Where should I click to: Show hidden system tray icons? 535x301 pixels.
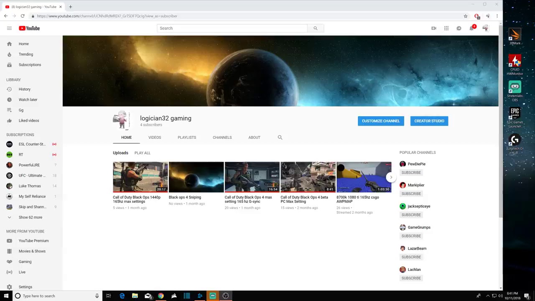pos(488,296)
